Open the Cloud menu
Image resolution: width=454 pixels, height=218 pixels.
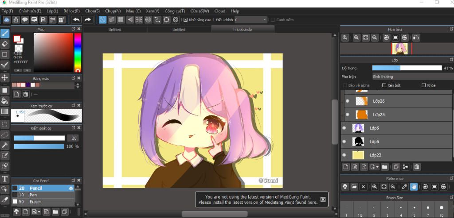[x=220, y=11]
